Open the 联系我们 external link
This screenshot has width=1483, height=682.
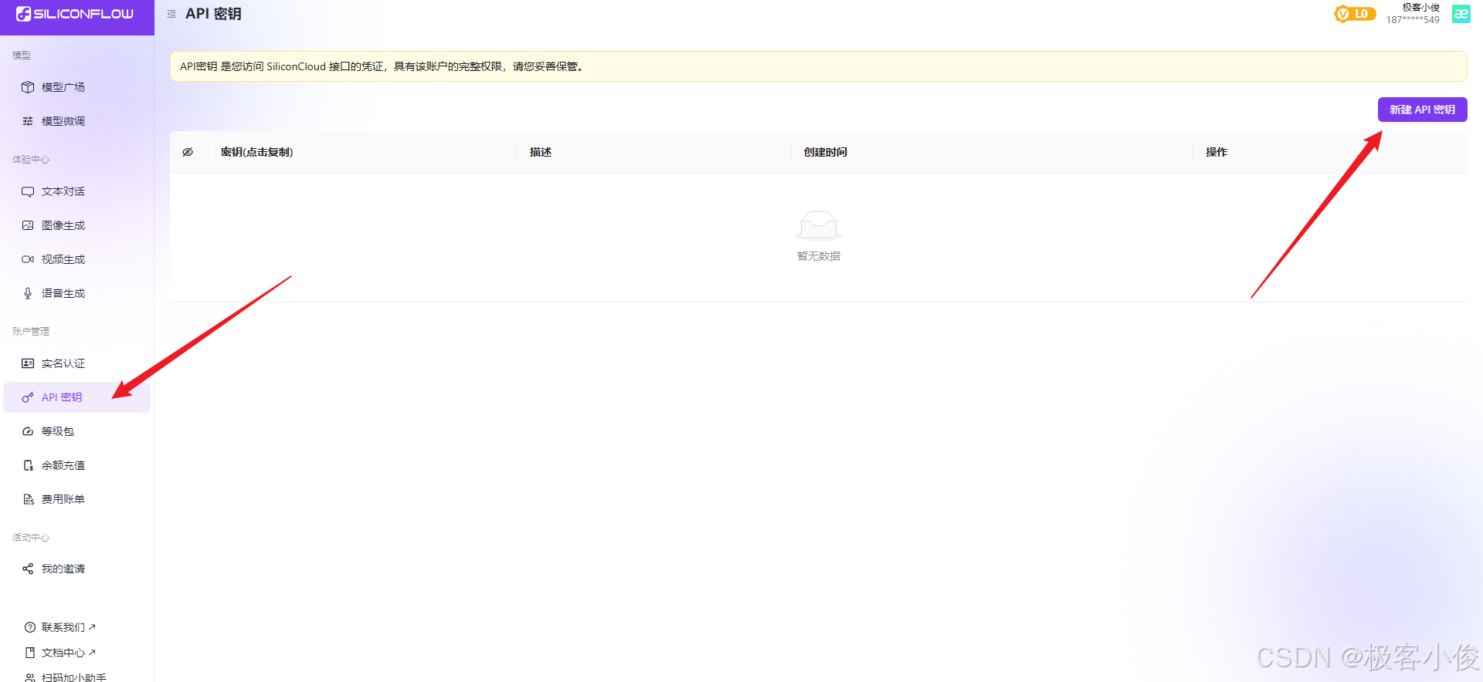pos(69,627)
